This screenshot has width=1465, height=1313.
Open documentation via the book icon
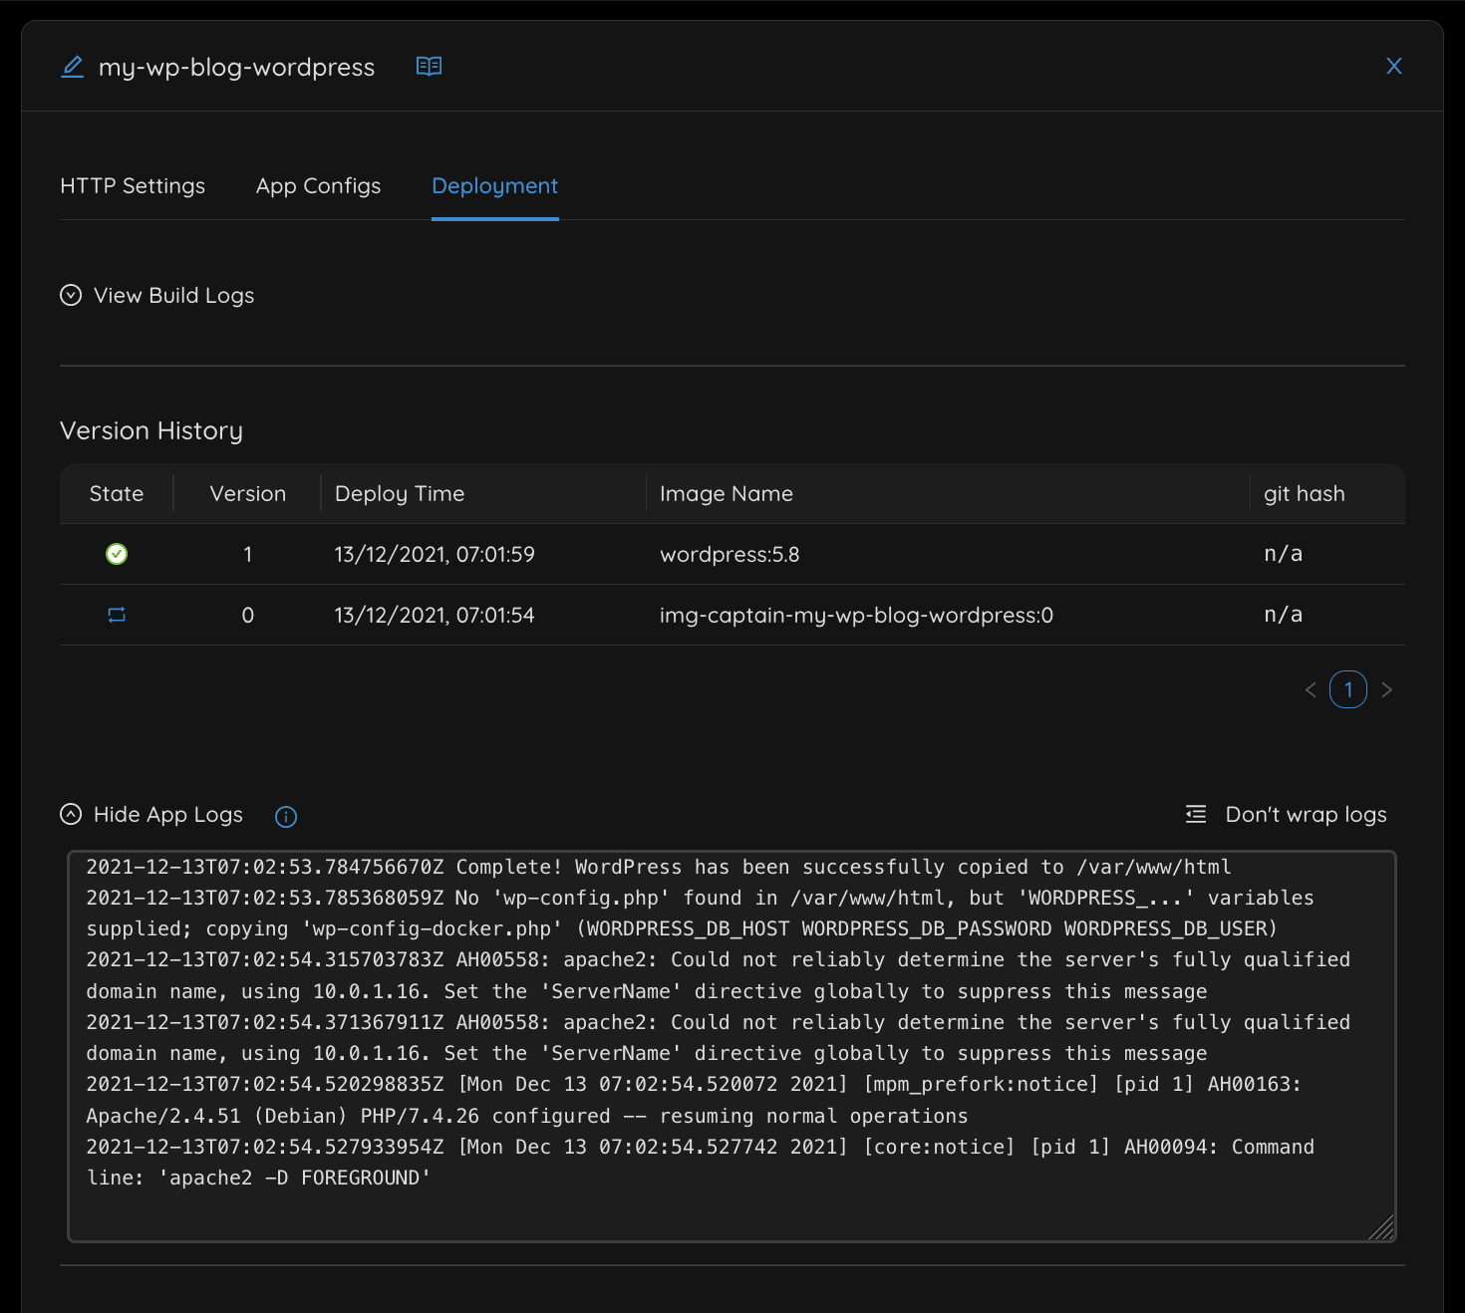(x=429, y=66)
